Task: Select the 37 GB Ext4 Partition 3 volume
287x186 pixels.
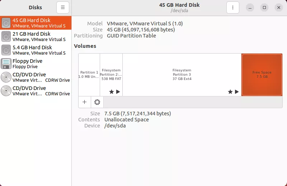Action: coord(182,75)
